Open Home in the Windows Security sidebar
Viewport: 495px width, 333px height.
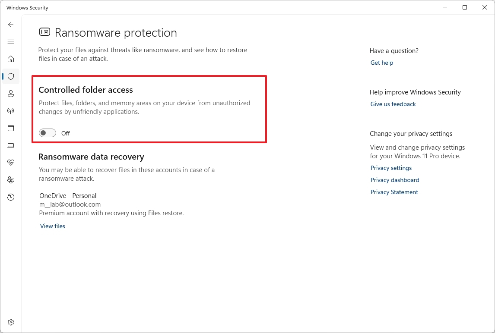(11, 59)
